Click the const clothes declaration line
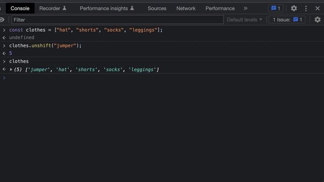 click(x=86, y=30)
